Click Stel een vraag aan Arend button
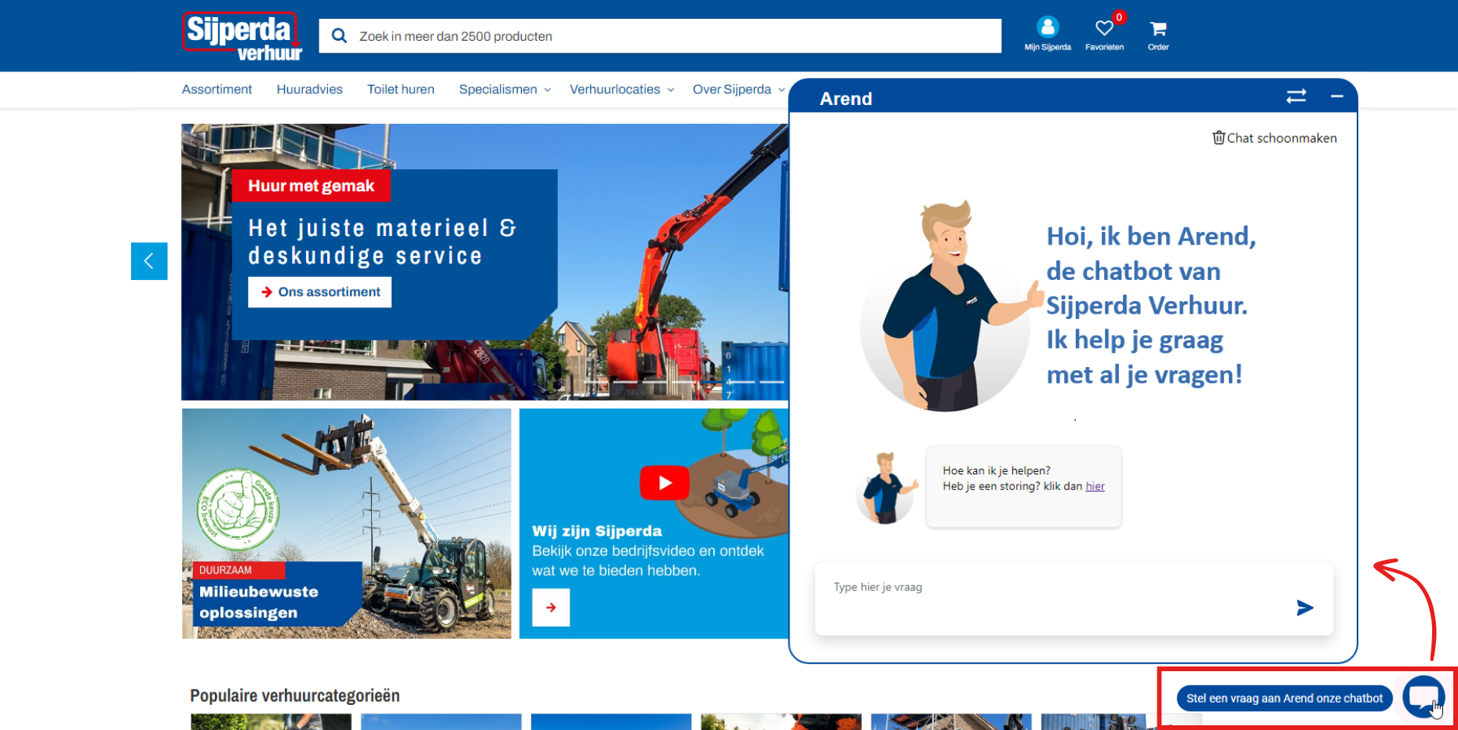This screenshot has height=730, width=1458. [1285, 698]
